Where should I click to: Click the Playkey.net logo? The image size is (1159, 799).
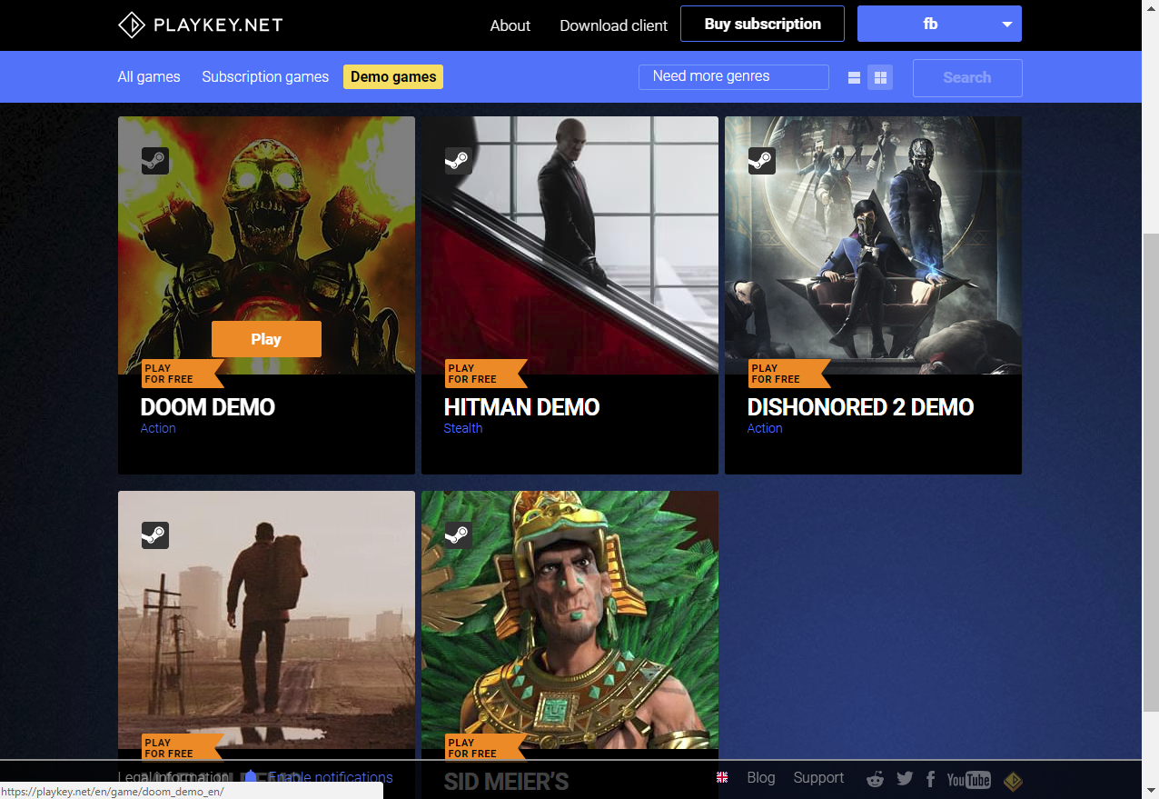(201, 25)
